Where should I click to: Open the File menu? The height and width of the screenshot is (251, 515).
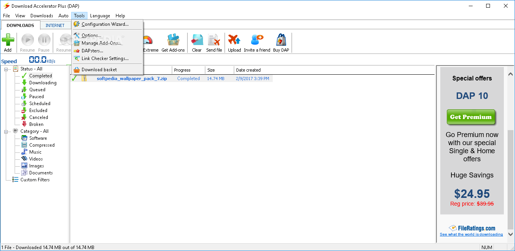coord(7,16)
